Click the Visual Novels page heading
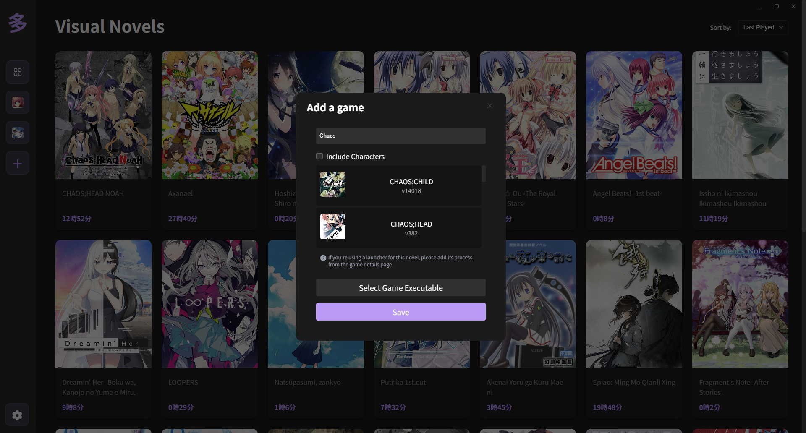Image resolution: width=806 pixels, height=433 pixels. click(x=110, y=26)
